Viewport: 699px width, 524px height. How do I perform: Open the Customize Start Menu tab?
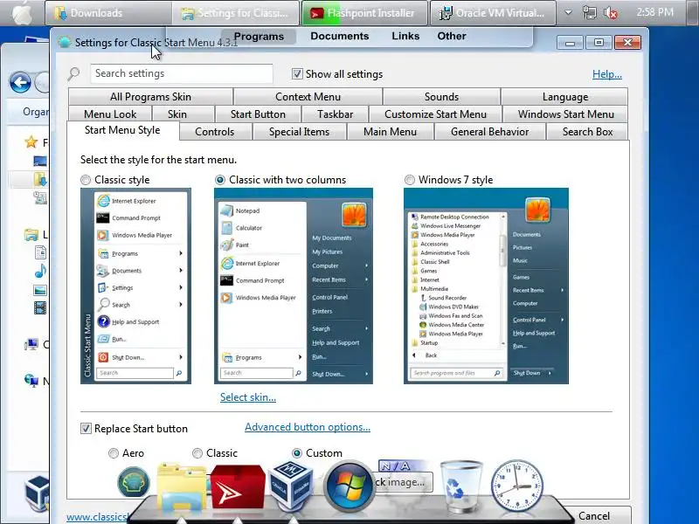435,114
